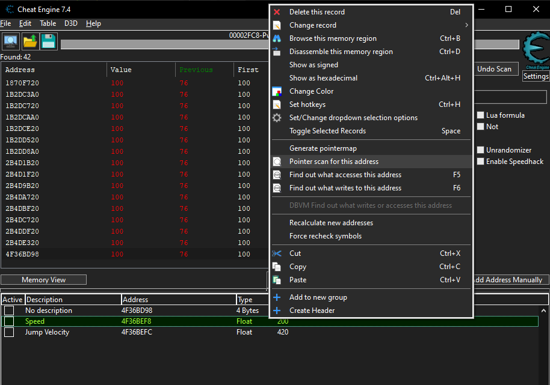Click the open folder toolbar icon
Image resolution: width=550 pixels, height=385 pixels.
[30, 41]
